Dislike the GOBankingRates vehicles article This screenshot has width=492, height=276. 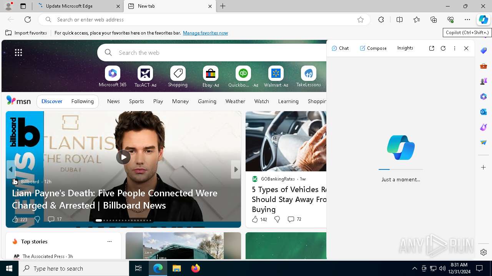point(277,219)
